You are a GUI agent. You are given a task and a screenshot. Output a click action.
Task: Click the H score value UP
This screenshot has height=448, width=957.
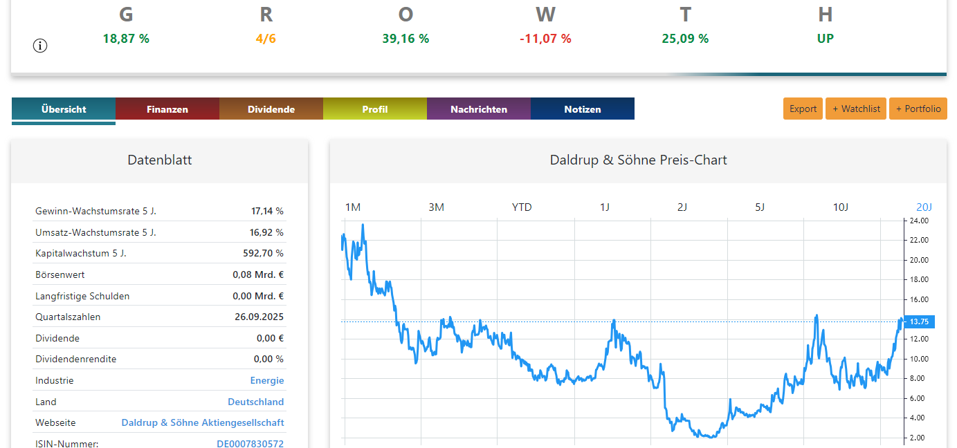click(x=826, y=39)
